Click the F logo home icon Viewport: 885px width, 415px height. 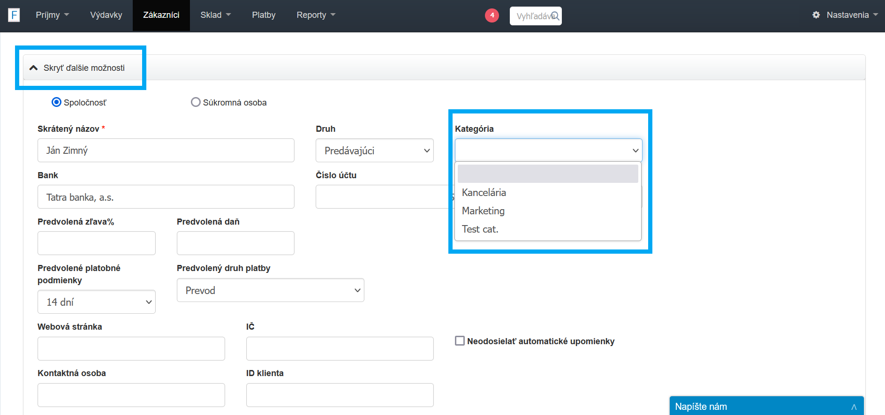point(14,15)
